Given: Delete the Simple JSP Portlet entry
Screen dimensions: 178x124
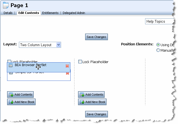Looking at the screenshot, I should coord(68,73).
